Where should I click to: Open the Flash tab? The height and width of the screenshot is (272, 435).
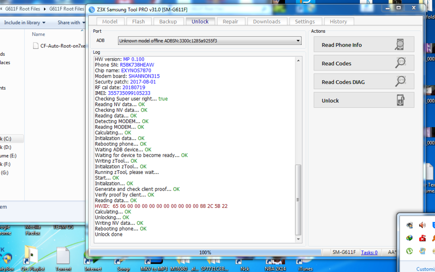[138, 21]
